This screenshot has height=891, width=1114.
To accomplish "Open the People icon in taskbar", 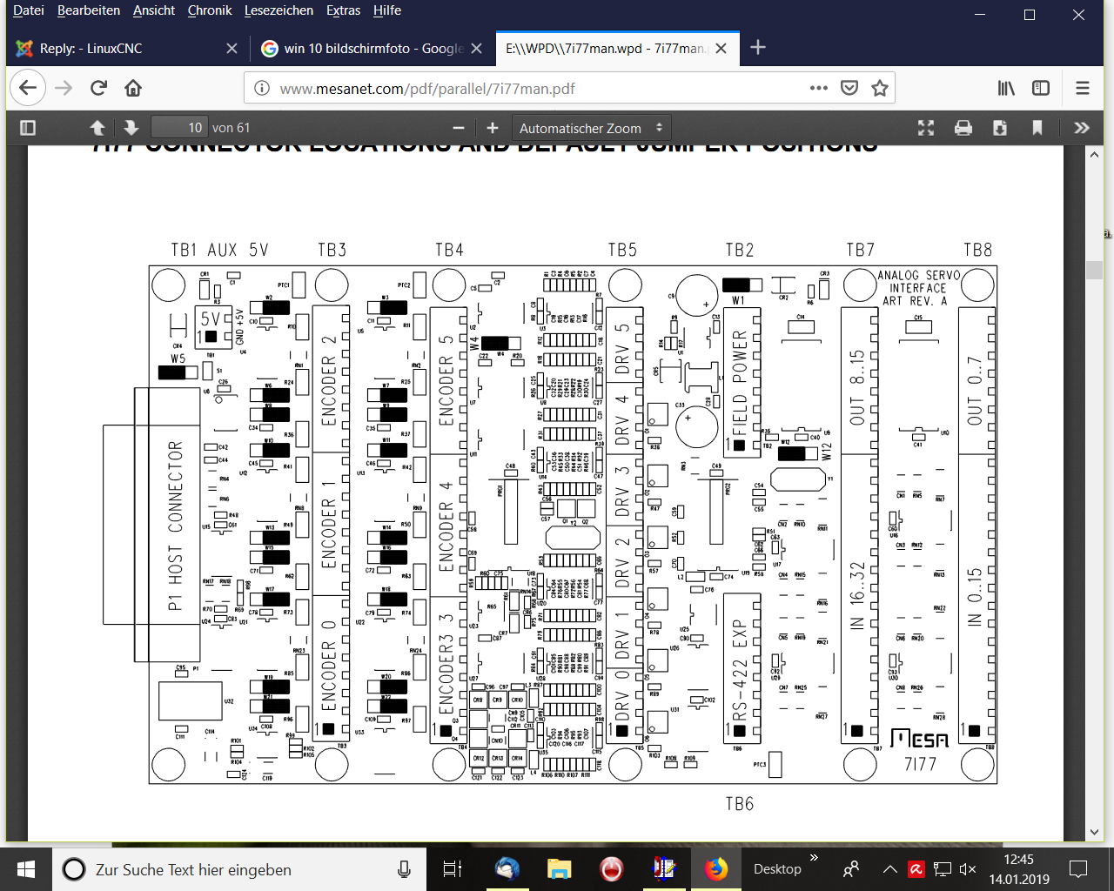I will [x=851, y=869].
